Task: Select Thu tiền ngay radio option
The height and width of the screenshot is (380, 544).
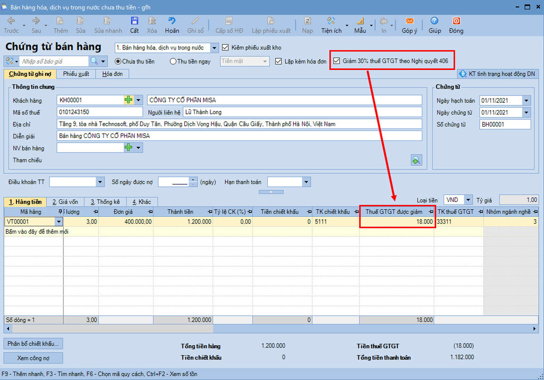Action: 173,61
